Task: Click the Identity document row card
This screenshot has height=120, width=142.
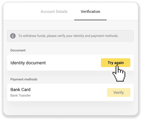Action: 70,63
